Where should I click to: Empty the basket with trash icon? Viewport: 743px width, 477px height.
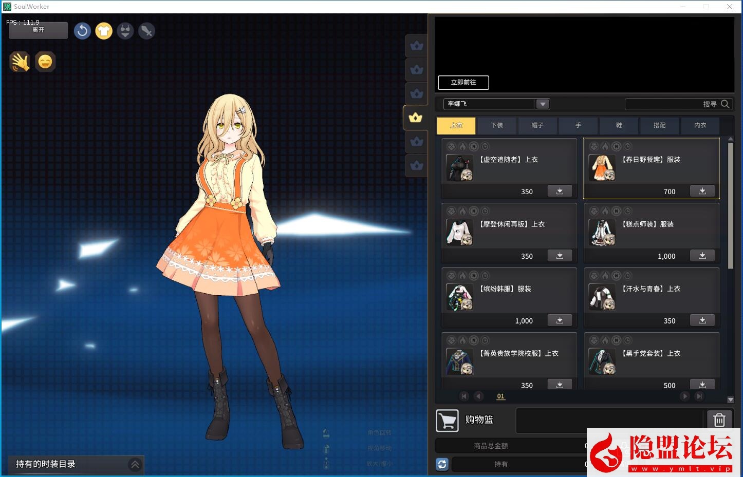coord(719,420)
